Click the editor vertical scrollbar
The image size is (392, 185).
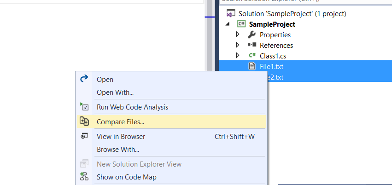209,35
